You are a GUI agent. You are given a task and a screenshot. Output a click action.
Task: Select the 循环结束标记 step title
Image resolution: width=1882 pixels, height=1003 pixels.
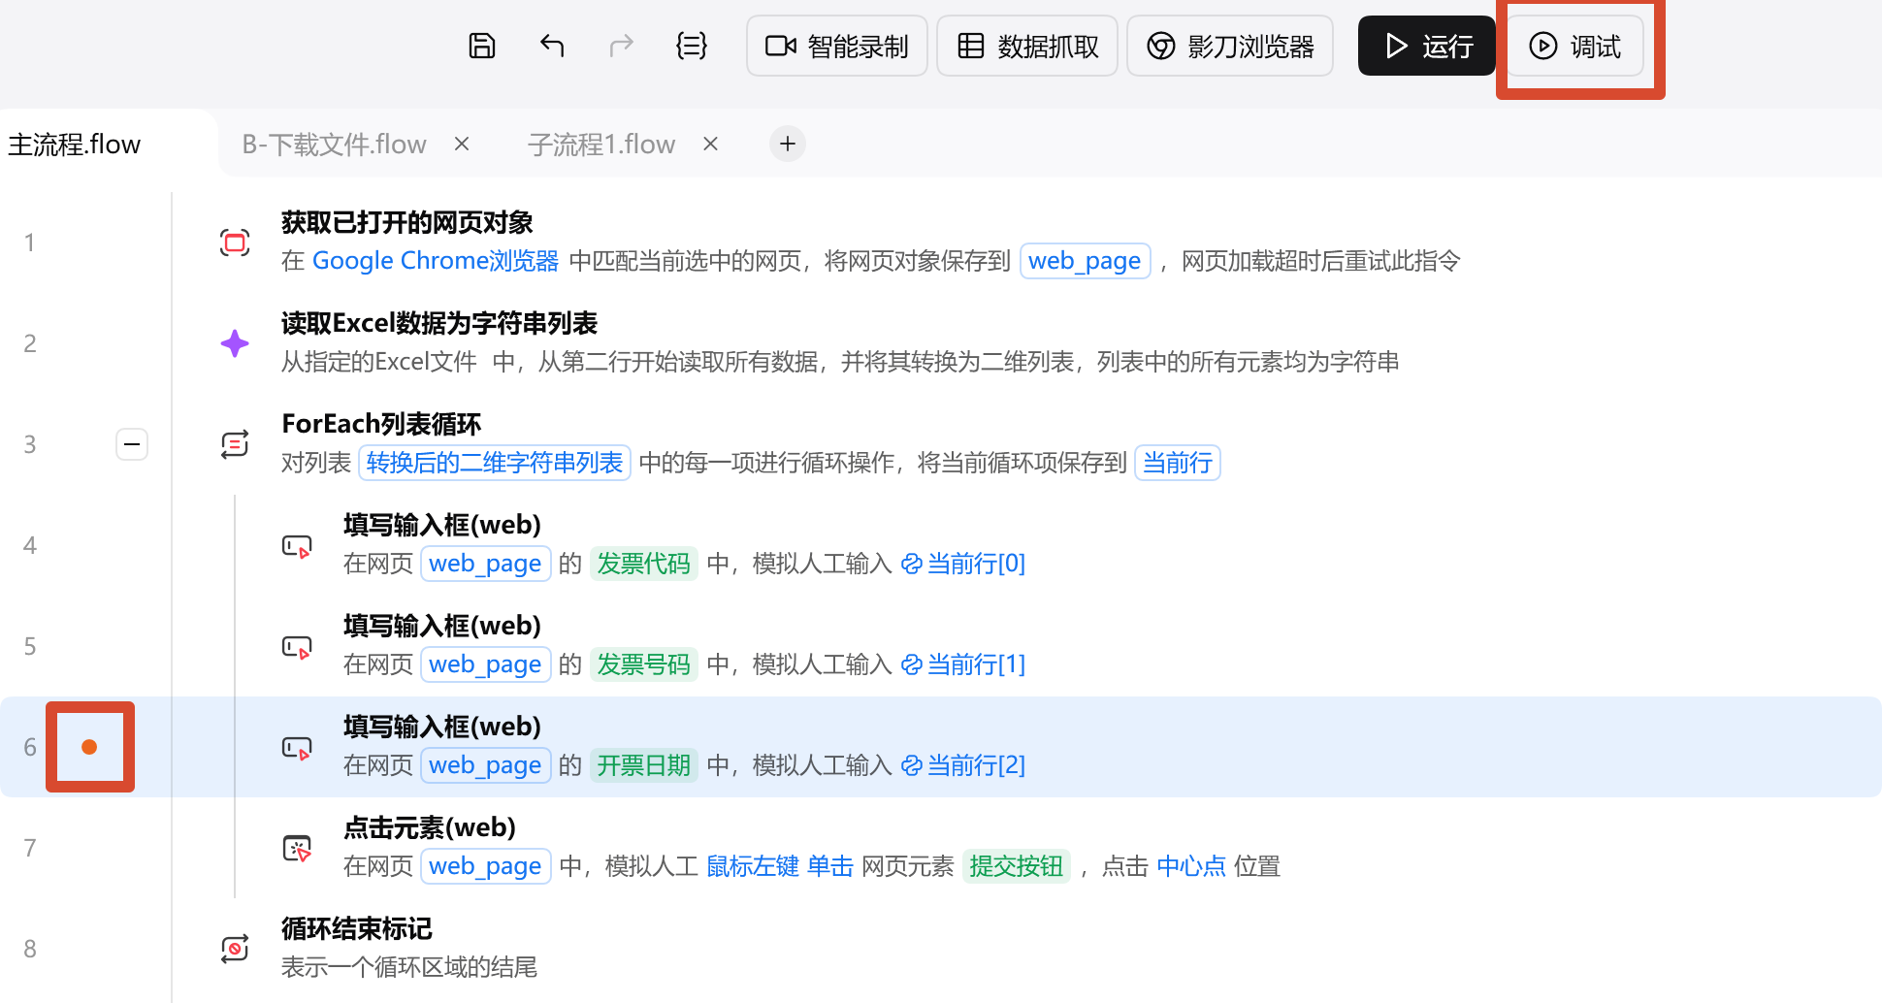pyautogui.click(x=357, y=928)
